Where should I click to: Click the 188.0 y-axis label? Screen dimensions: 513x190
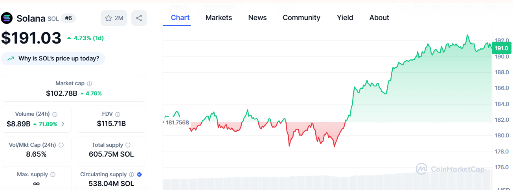tap(502, 72)
